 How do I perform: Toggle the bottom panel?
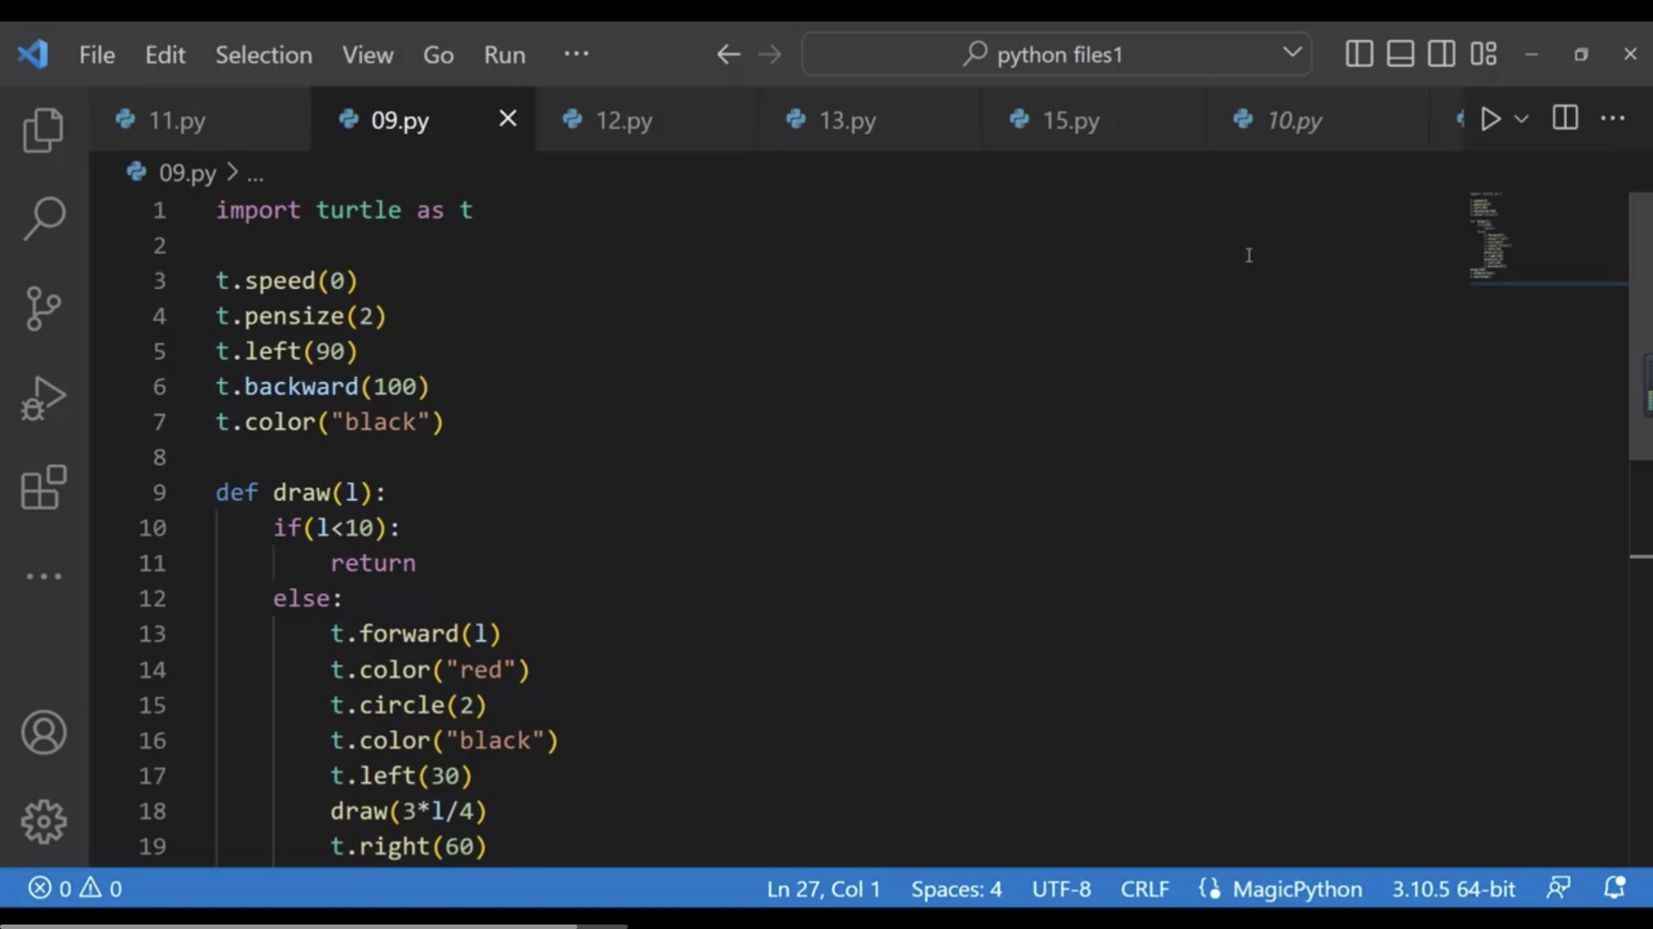click(x=1400, y=54)
